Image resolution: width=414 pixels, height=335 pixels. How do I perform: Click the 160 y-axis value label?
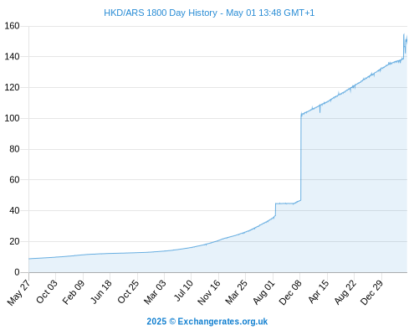(12, 26)
